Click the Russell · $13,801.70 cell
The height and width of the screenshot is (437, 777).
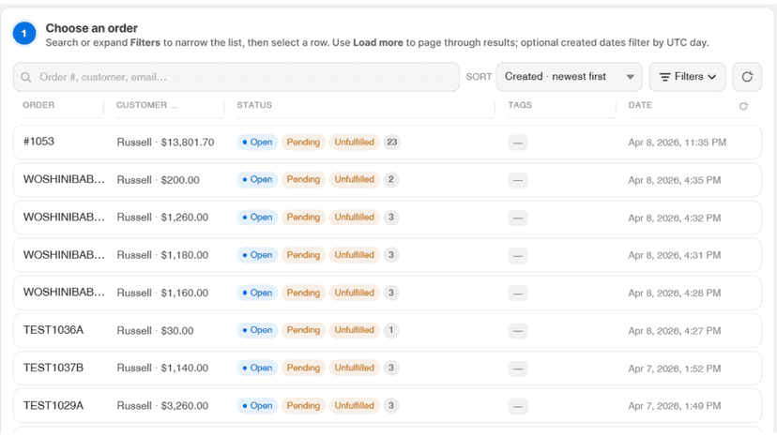coord(165,143)
